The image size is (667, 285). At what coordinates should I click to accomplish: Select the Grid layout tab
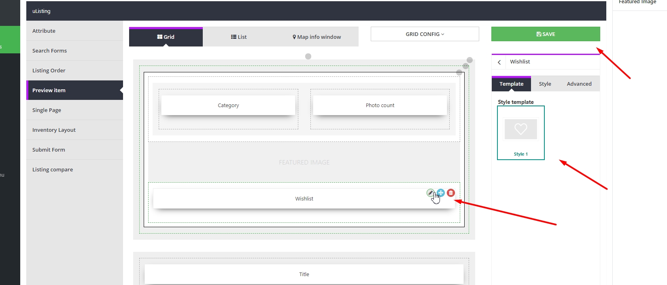[x=166, y=37]
